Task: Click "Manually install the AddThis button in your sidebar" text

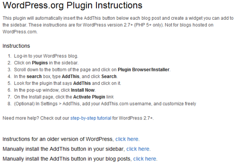Action: (63, 149)
